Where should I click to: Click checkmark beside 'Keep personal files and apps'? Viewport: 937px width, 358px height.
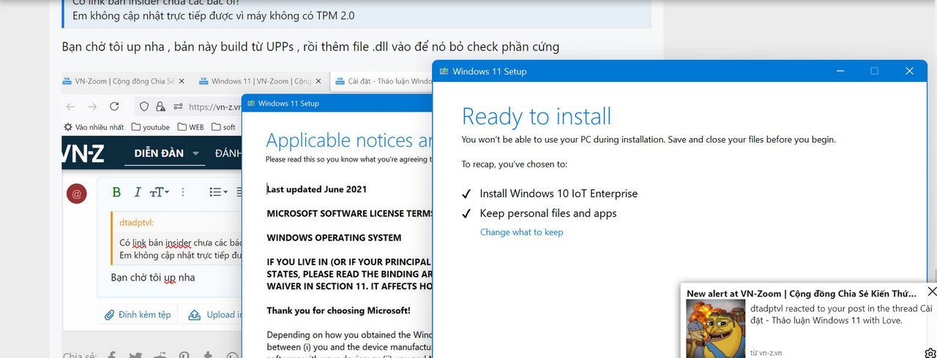point(466,213)
